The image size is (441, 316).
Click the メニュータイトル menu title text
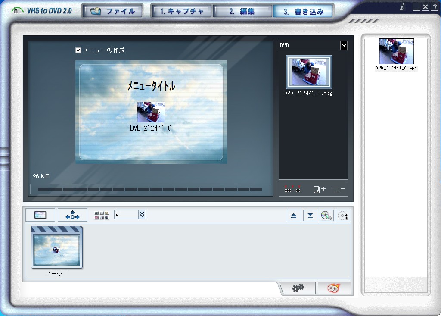tap(151, 86)
